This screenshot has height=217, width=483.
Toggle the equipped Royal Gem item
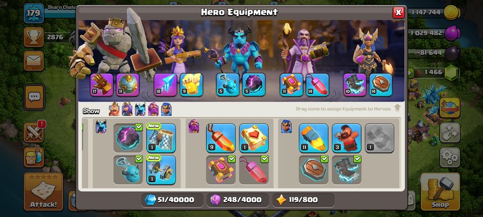[254, 170]
